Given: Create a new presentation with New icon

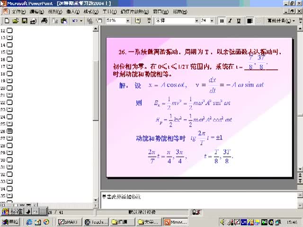Looking at the screenshot, I should point(7,21).
